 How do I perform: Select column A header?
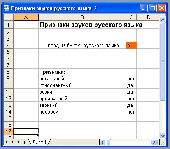(x=26, y=17)
